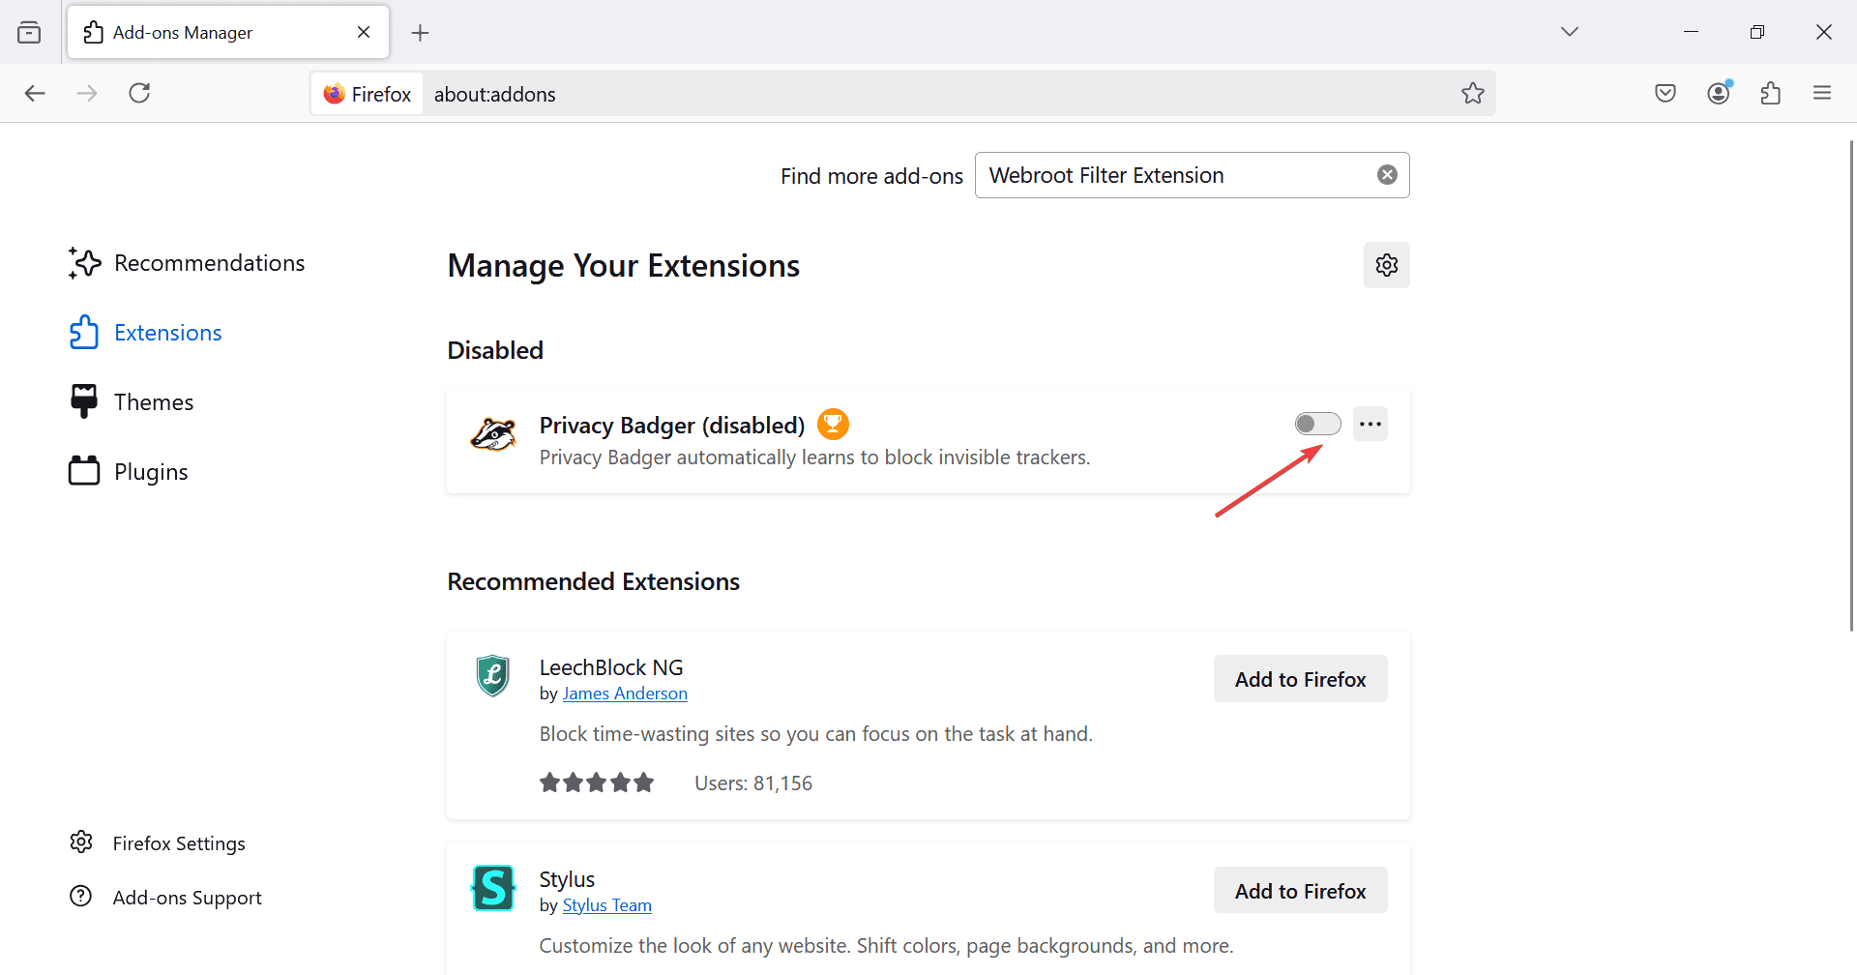This screenshot has width=1857, height=975.
Task: Open Save to Pocket icon
Action: click(1665, 93)
